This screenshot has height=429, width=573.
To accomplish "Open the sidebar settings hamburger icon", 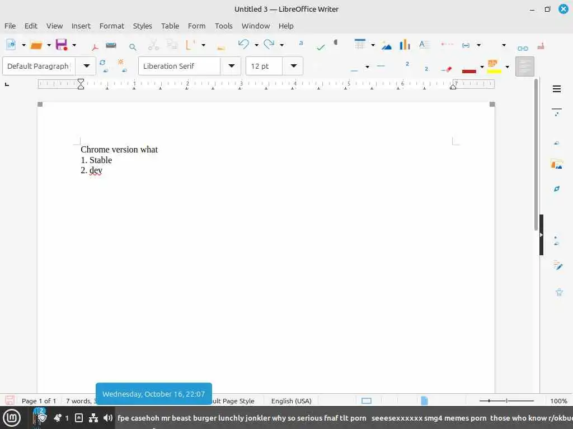I will [557, 89].
